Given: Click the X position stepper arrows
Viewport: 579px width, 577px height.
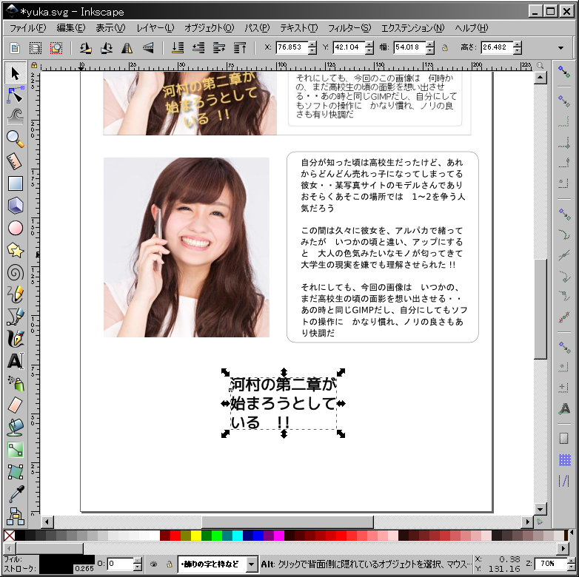Looking at the screenshot, I should tap(312, 47).
